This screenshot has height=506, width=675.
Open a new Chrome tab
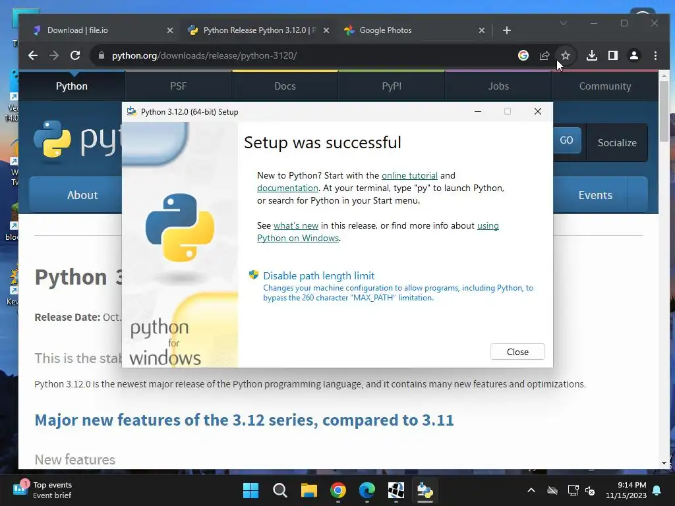507,30
